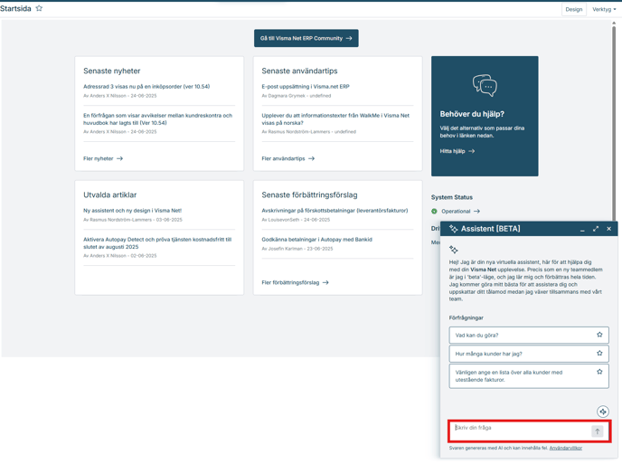The height and width of the screenshot is (464, 622).
Task: Open the Aktivera Autopay Detect article
Action: click(x=157, y=243)
